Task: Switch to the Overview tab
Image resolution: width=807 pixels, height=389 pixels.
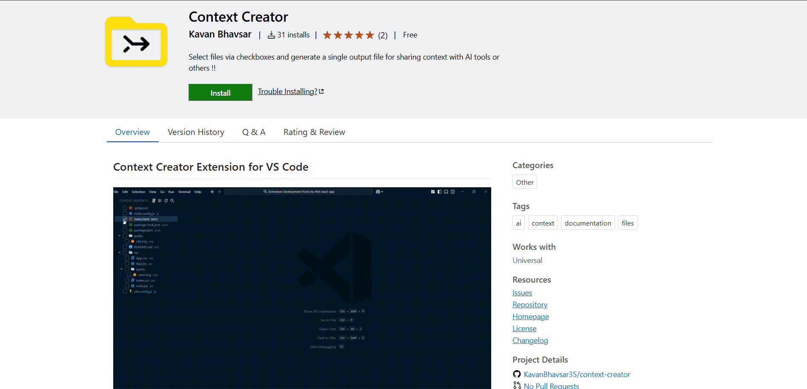Action: click(132, 132)
